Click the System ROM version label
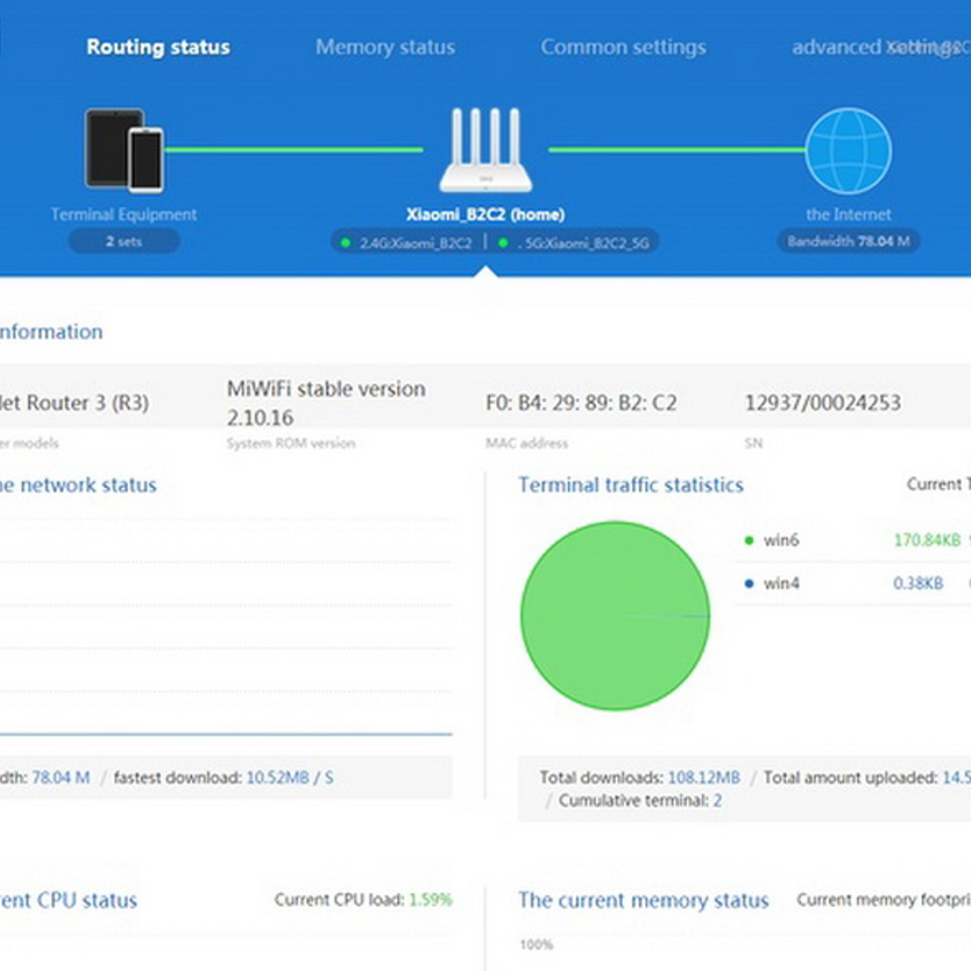This screenshot has width=971, height=971. tap(291, 443)
